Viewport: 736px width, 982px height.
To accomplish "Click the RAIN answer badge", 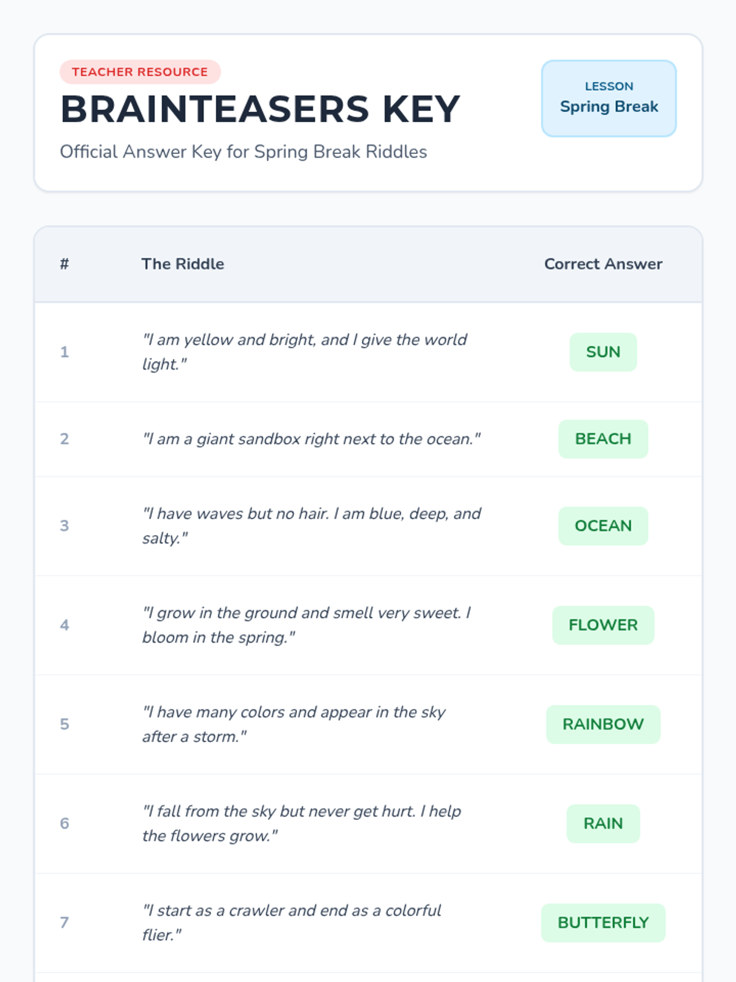I will tap(603, 824).
